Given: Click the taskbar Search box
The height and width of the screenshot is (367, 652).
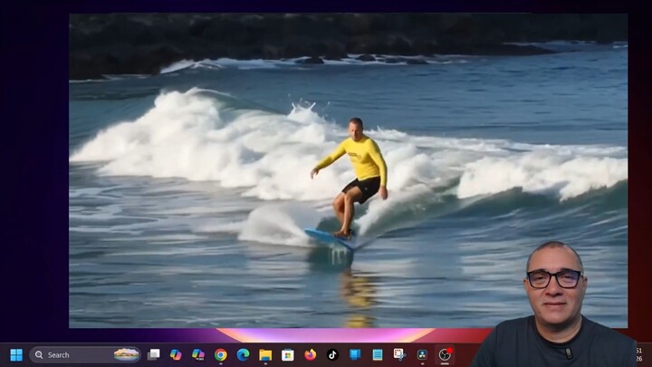Looking at the screenshot, I should click(x=85, y=355).
